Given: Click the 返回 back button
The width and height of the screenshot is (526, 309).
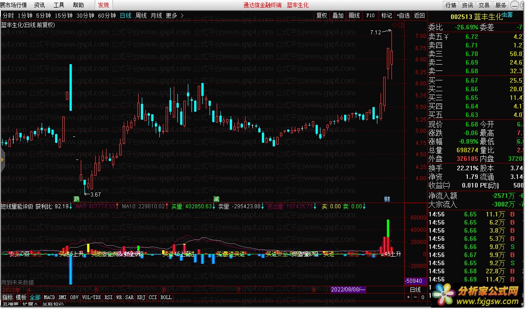Looking at the screenshot, I should tap(419, 15).
